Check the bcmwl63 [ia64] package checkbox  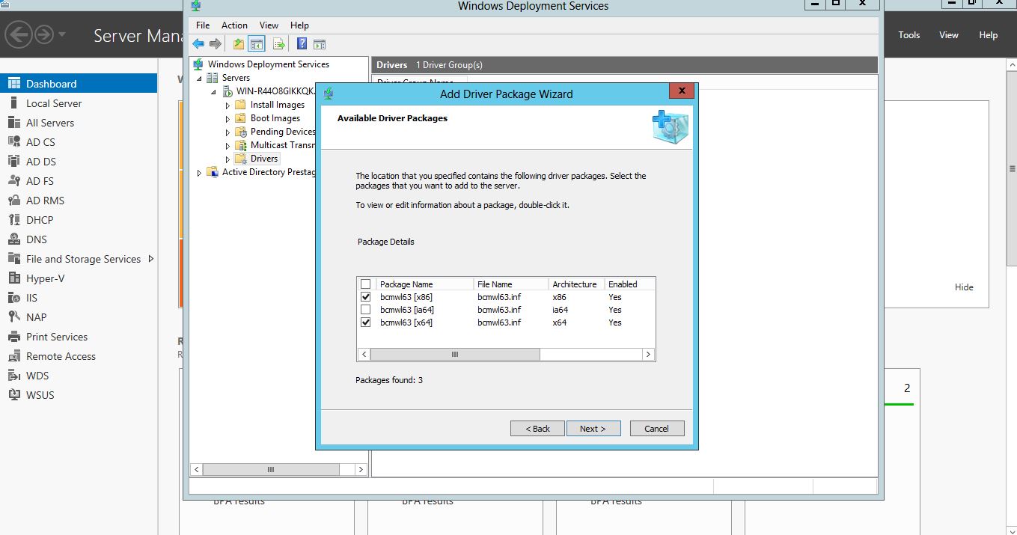click(x=366, y=310)
